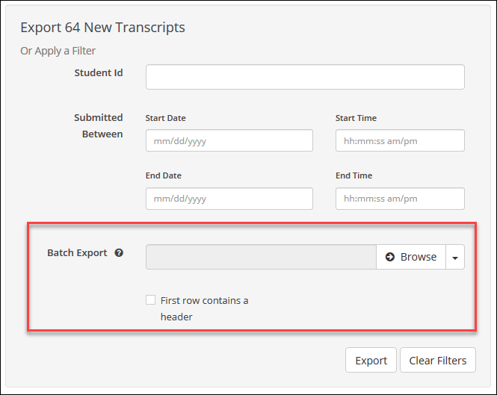Click the Submitted Between label
Image resolution: width=497 pixels, height=395 pixels.
[98, 125]
